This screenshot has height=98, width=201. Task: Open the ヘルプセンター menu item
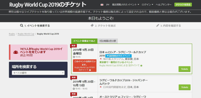point(164,5)
